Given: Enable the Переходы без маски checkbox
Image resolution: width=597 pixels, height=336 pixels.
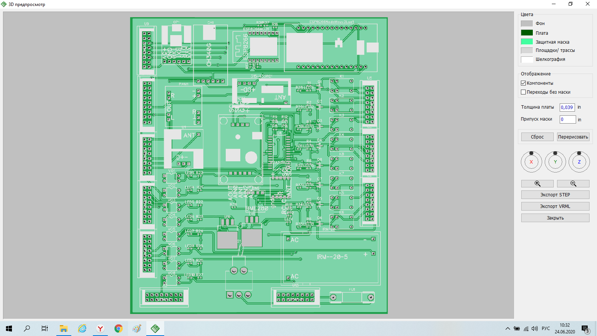Looking at the screenshot, I should coord(523,92).
